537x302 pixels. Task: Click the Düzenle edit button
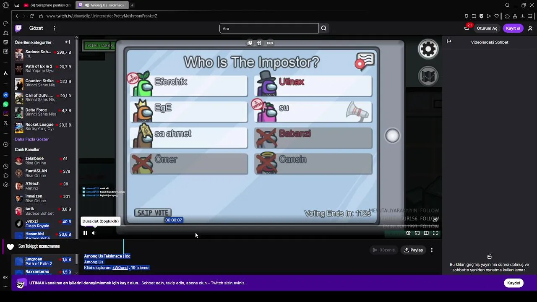(x=383, y=250)
